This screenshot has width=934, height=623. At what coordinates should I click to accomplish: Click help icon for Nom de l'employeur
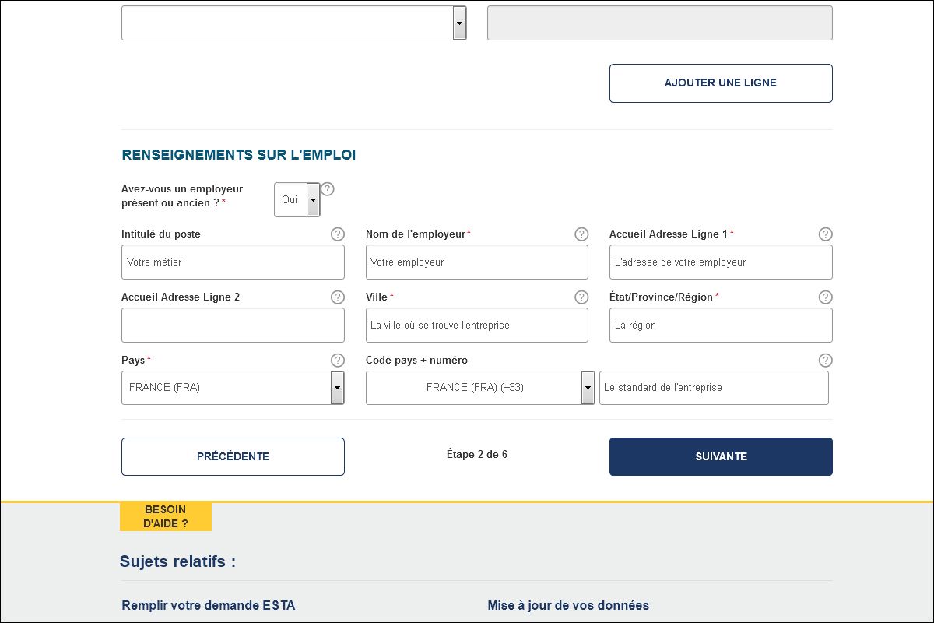click(x=581, y=234)
